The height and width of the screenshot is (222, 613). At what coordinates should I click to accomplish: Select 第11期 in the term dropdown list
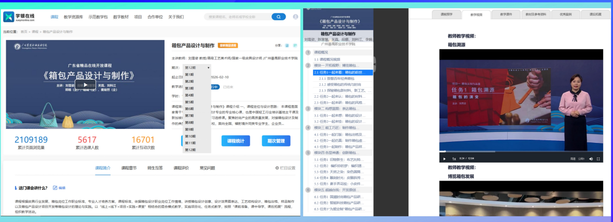(x=197, y=143)
